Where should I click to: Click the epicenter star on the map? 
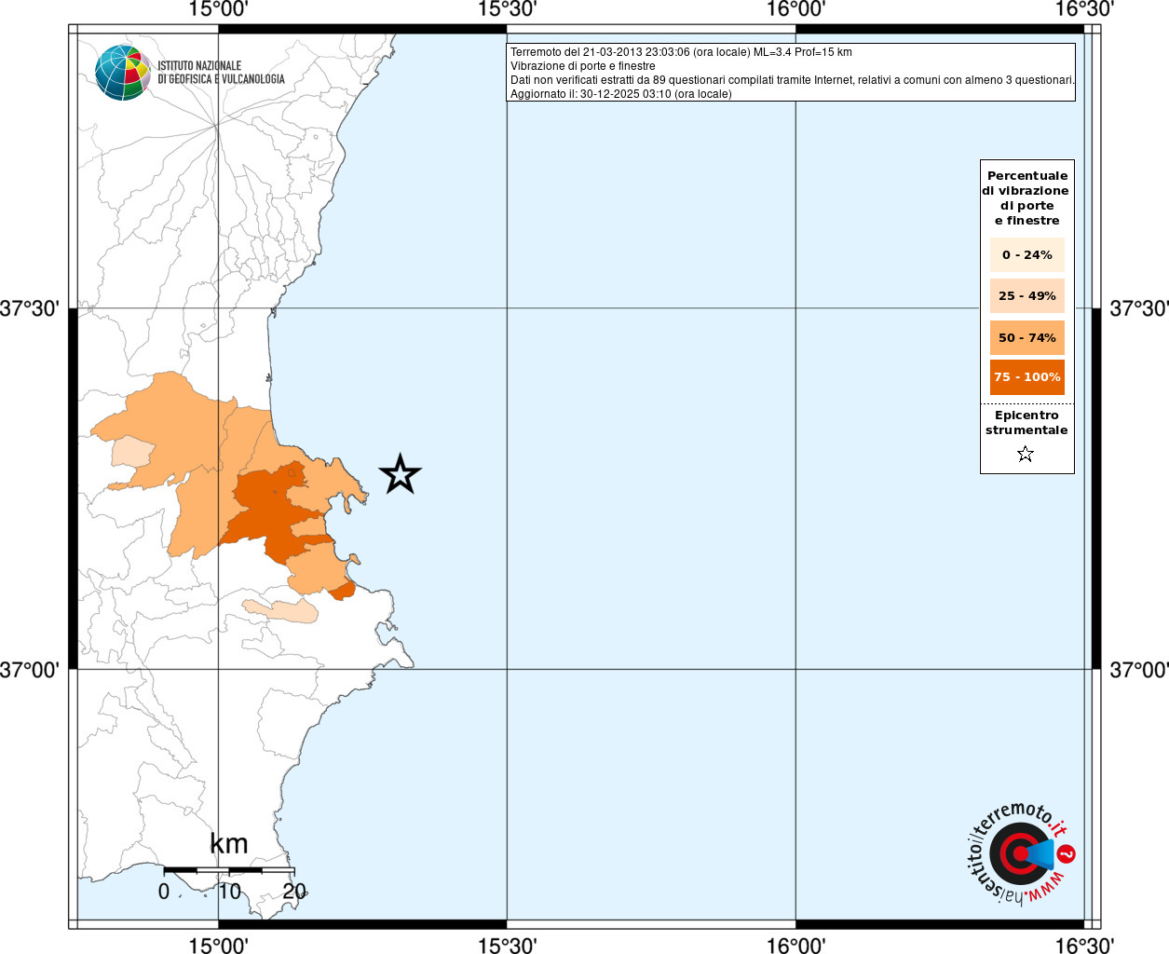click(x=401, y=474)
